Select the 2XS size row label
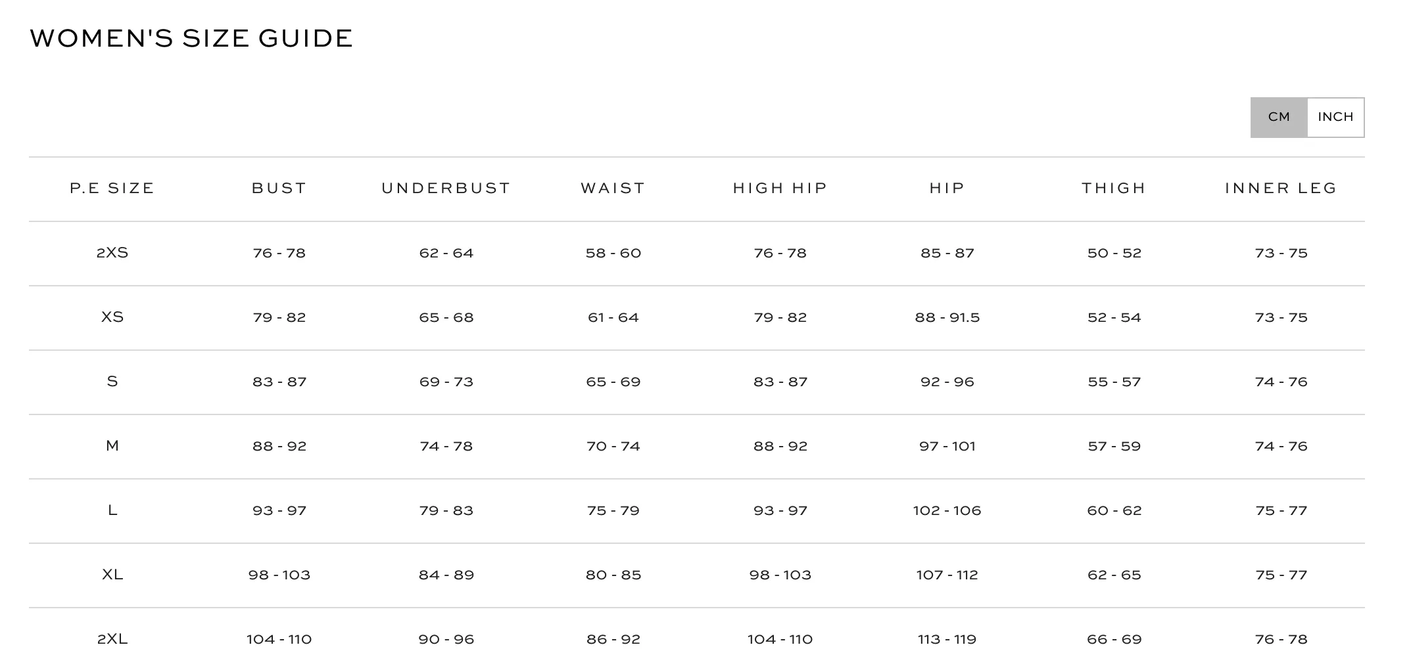The height and width of the screenshot is (670, 1411). coord(112,253)
